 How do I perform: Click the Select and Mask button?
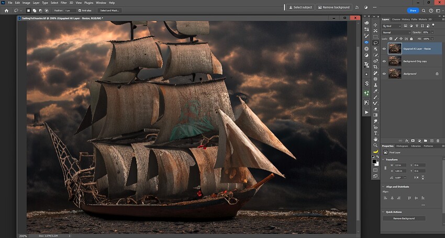pos(109,10)
